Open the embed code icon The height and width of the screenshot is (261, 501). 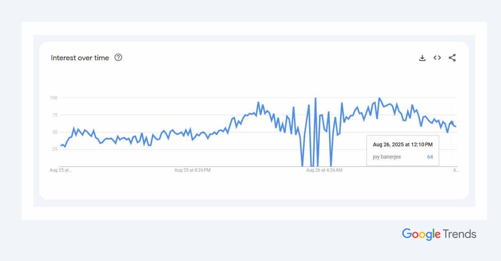[437, 58]
